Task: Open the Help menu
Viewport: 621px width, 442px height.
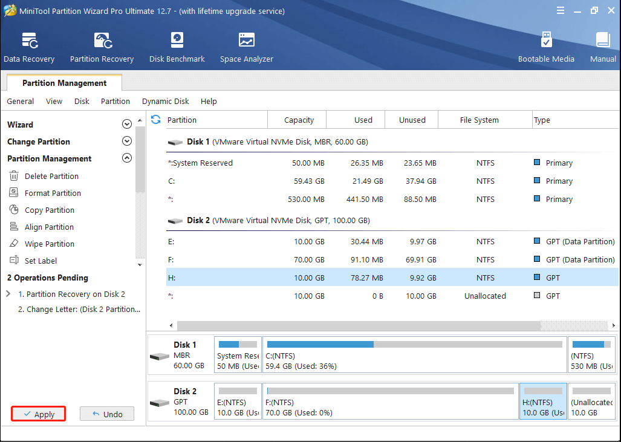Action: [x=209, y=102]
